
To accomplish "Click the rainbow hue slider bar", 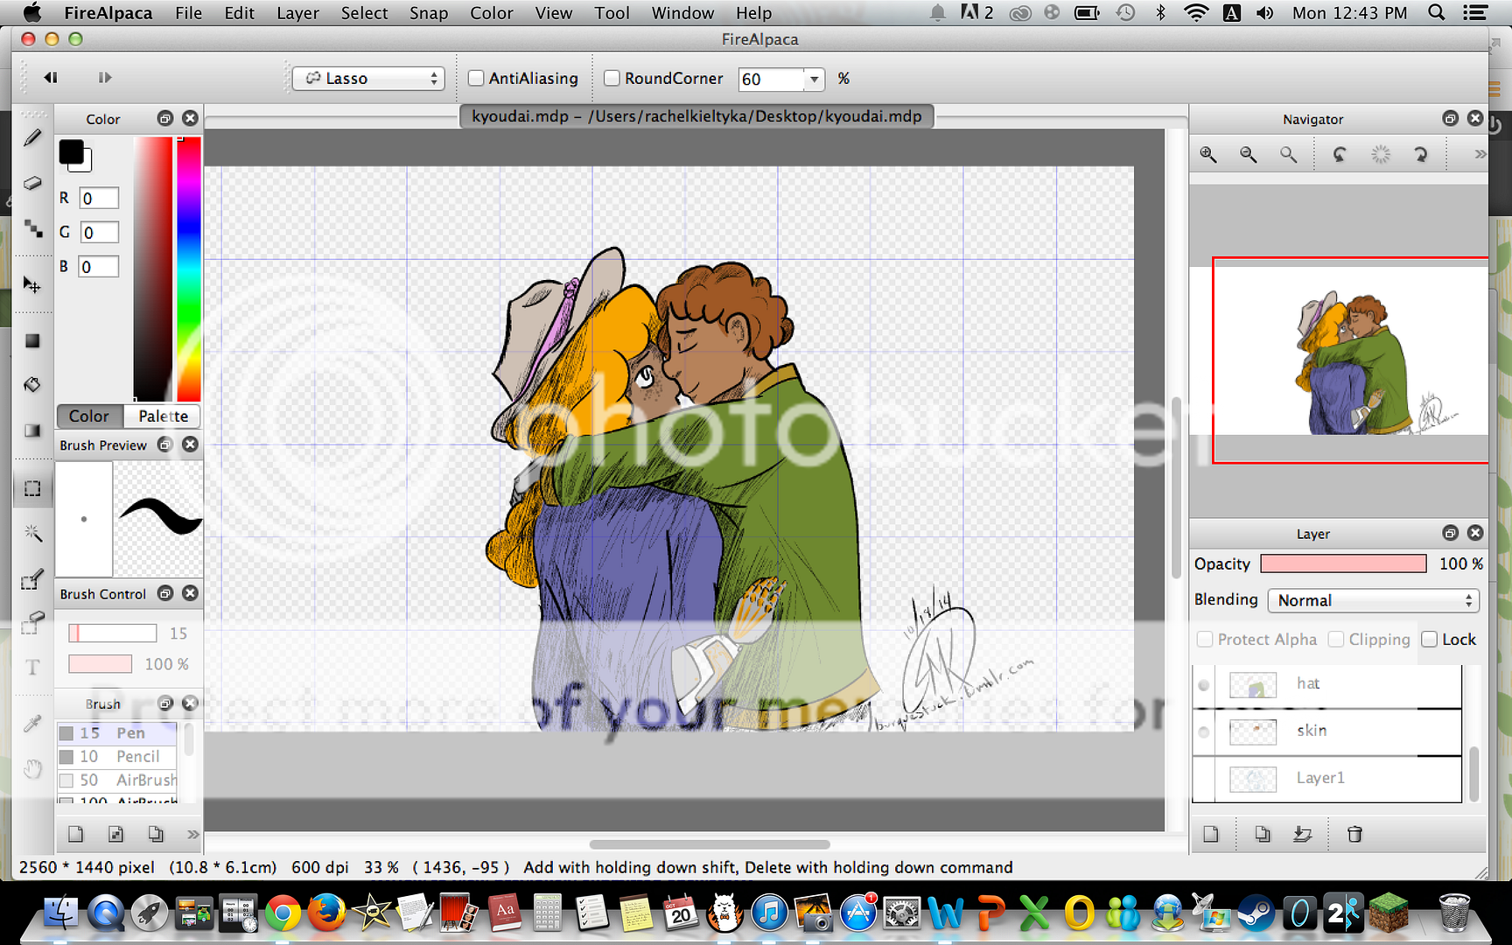I will (189, 269).
